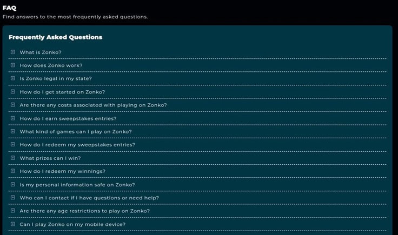Click plus icon by "How do I earn sweepstakes entries?"
Image resolution: width=398 pixels, height=235 pixels.
(12, 118)
